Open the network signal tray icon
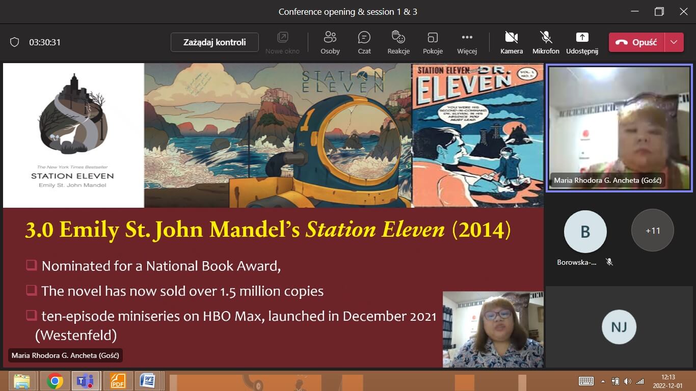 640,381
